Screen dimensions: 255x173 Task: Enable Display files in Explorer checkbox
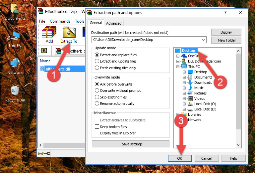point(97,133)
